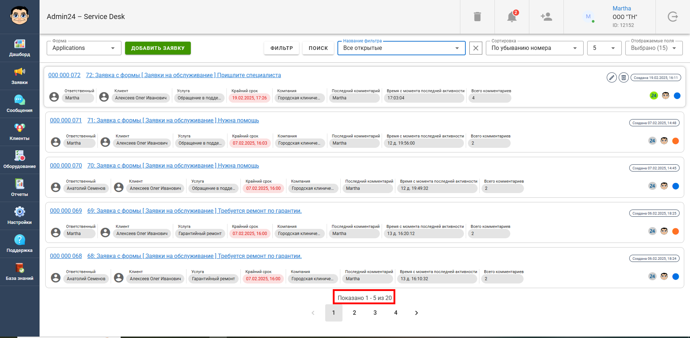Go to page 2 of tickets
Viewport: 690px width, 338px height.
[x=354, y=313]
